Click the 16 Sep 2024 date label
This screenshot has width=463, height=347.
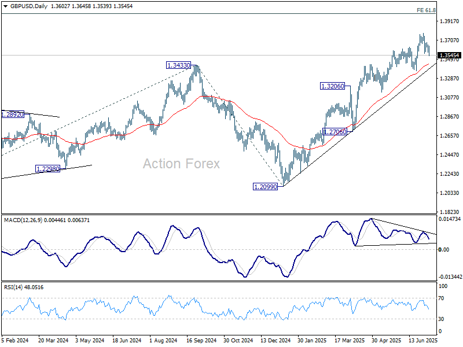201,340
